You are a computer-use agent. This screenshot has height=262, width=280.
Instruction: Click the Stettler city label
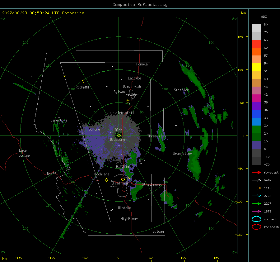181,90
